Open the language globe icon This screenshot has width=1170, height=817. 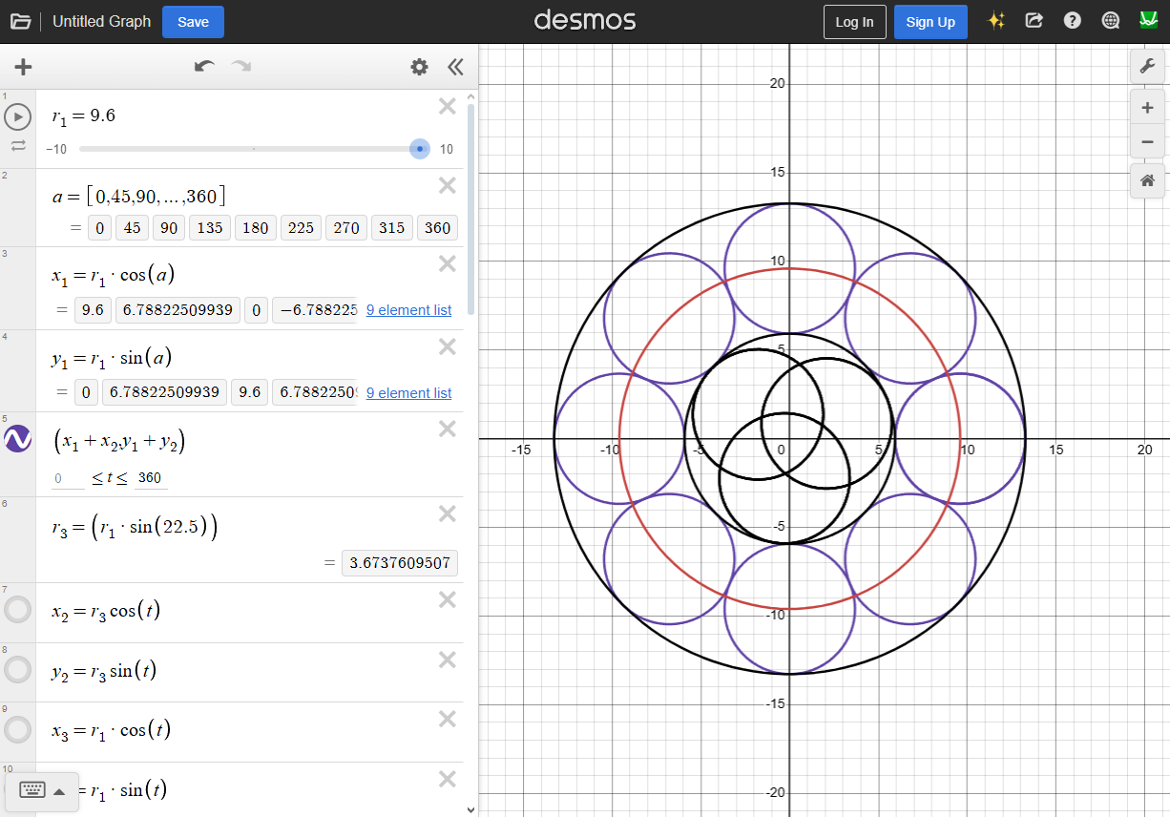coord(1111,21)
